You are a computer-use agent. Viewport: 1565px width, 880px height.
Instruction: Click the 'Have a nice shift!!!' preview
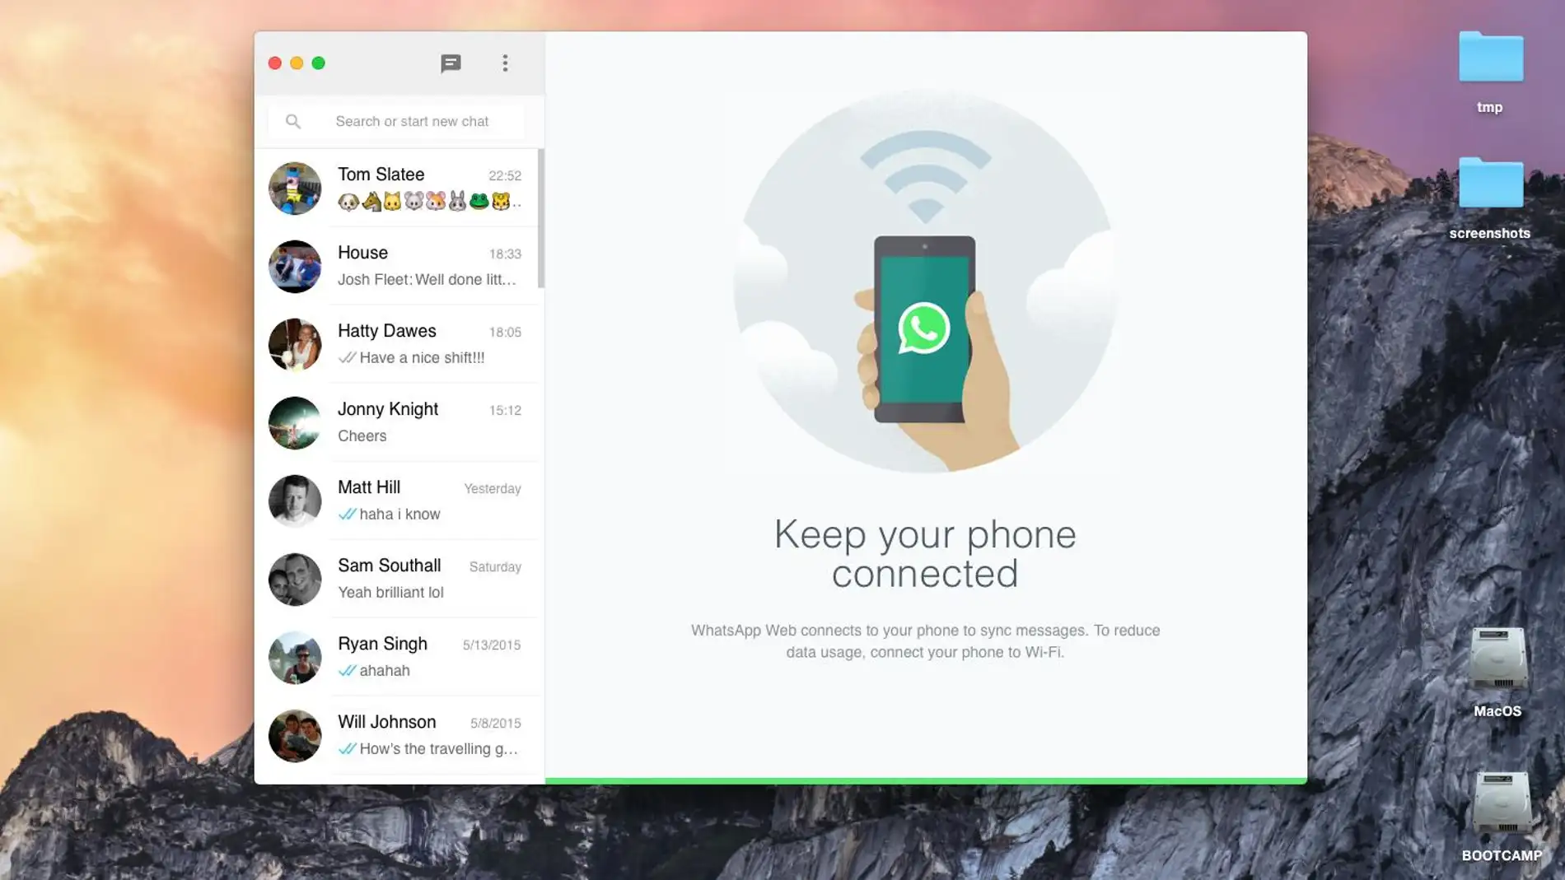click(422, 357)
